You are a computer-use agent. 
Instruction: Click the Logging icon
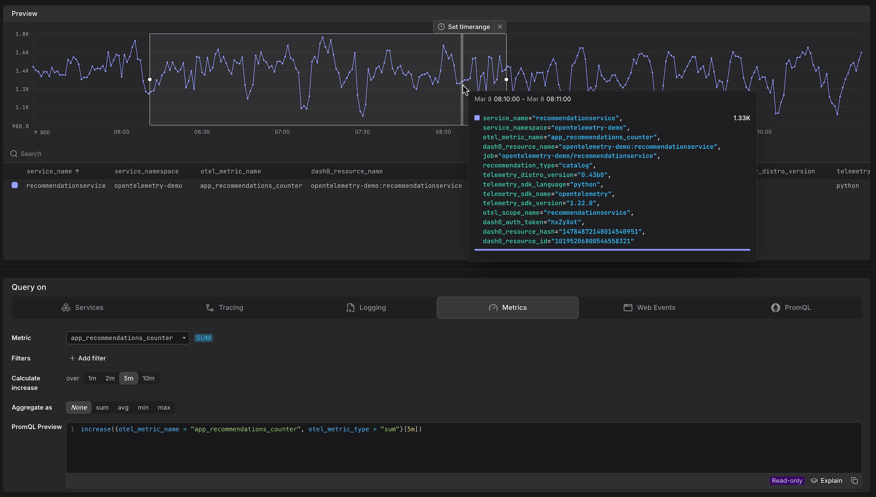tap(350, 307)
